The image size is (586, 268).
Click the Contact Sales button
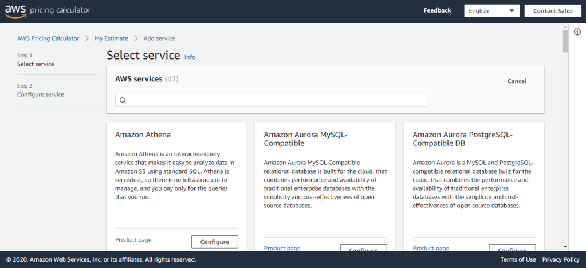pos(552,11)
